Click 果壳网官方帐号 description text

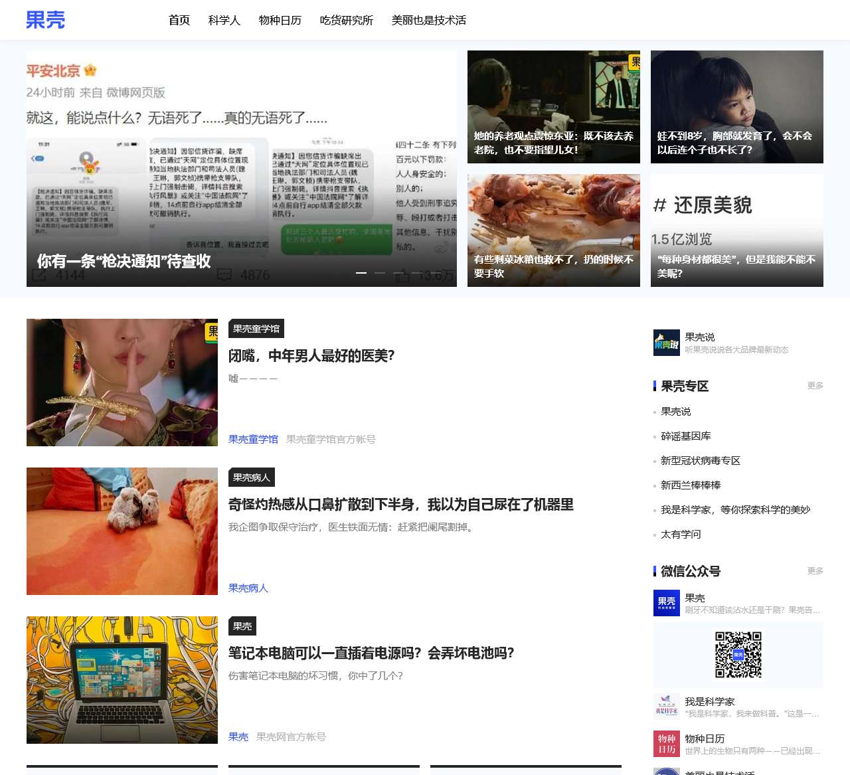point(291,736)
